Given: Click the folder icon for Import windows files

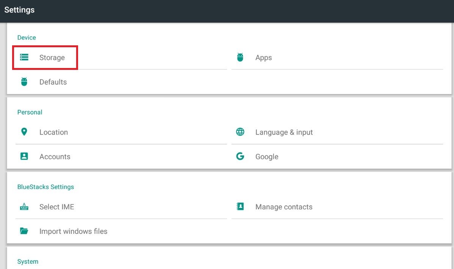Looking at the screenshot, I should (24, 231).
